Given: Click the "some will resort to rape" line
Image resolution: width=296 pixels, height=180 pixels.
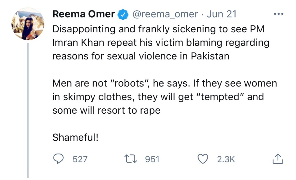Looking at the screenshot, I should [x=106, y=110].
